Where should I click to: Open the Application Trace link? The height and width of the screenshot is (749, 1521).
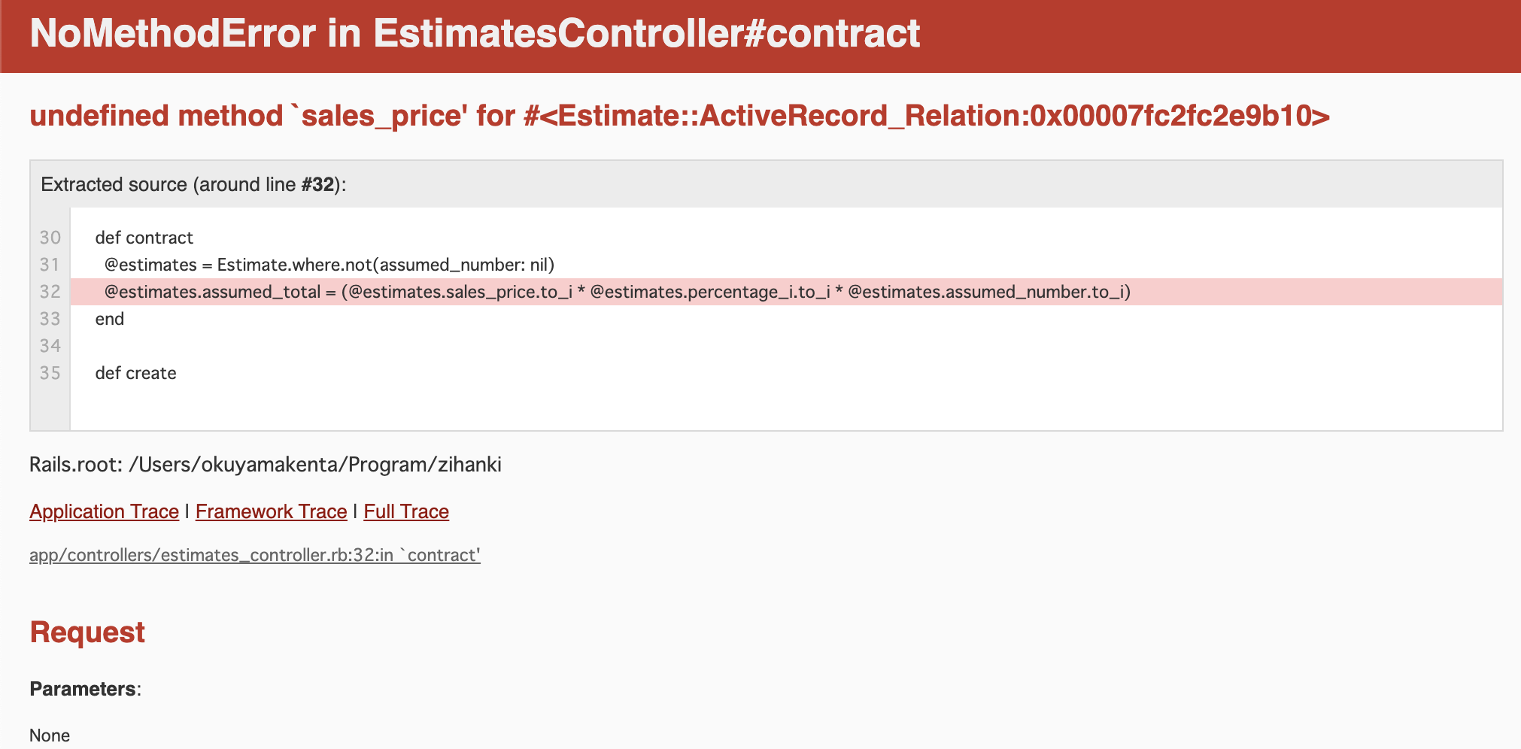point(104,511)
